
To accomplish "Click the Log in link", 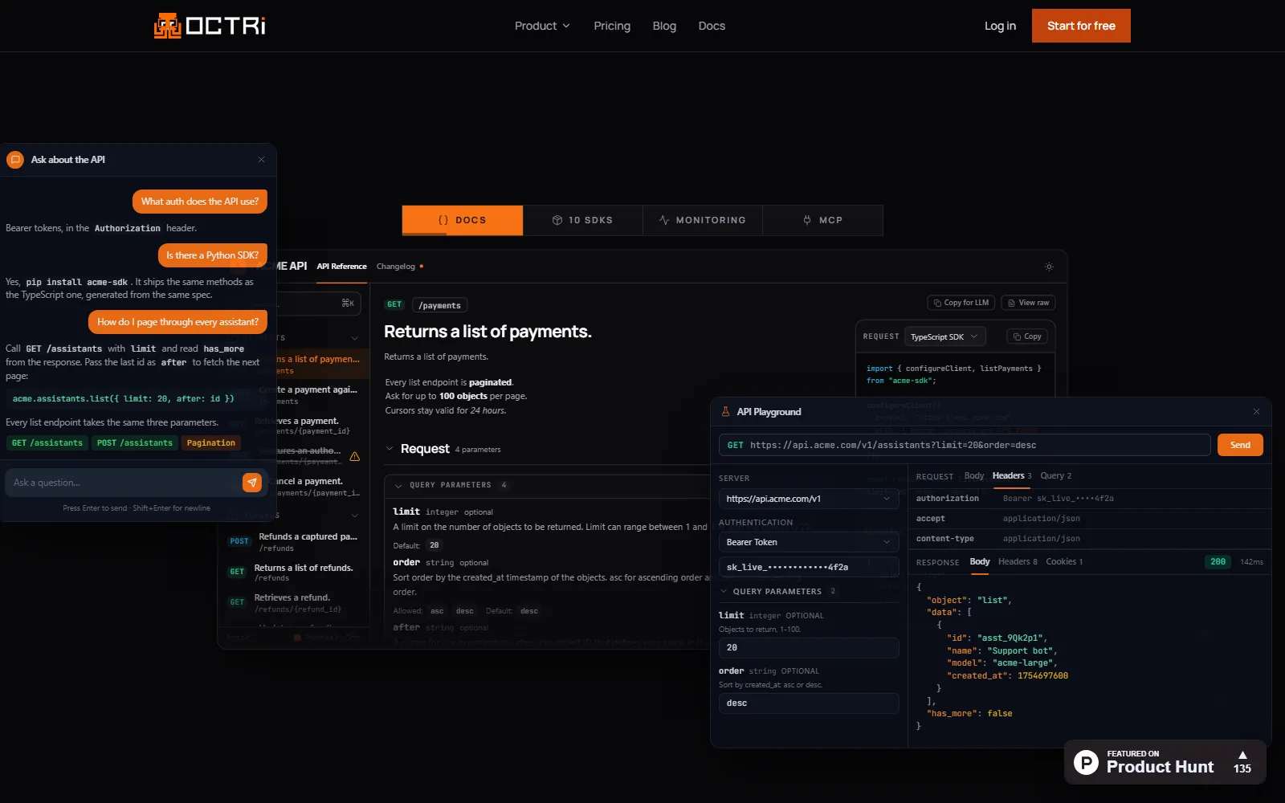I will click(1000, 26).
